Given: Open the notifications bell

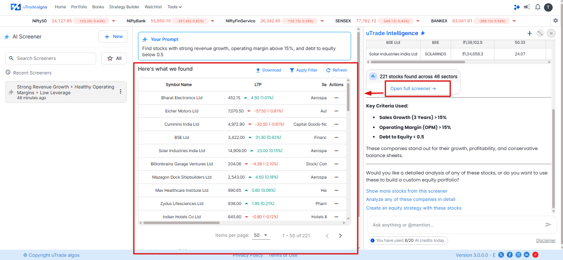Looking at the screenshot, I should pyautogui.click(x=537, y=7).
